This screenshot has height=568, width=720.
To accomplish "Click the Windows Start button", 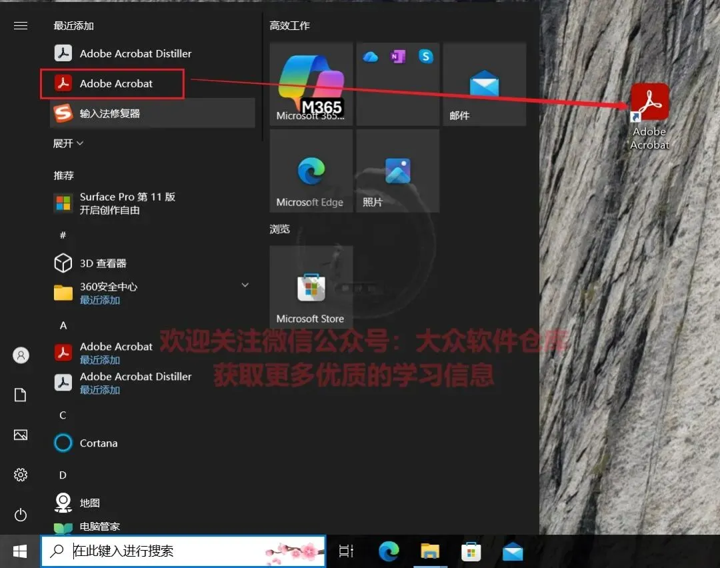I will pyautogui.click(x=20, y=551).
